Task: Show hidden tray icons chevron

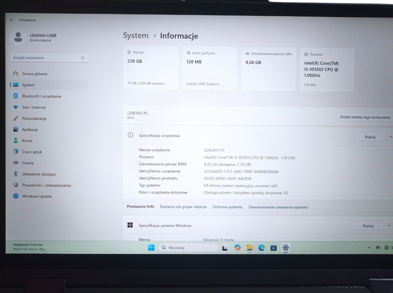Action: coord(369,248)
